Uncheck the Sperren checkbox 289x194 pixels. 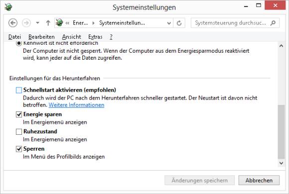click(x=19, y=149)
